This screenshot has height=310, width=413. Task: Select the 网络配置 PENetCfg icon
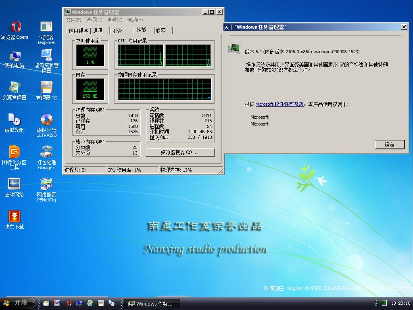point(46,190)
